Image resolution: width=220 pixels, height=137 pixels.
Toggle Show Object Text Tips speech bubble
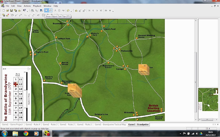click(46, 11)
